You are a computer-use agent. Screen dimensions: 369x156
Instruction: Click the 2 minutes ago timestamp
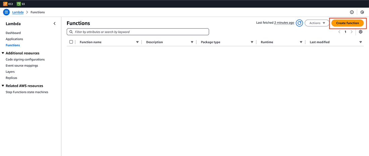pos(284,23)
